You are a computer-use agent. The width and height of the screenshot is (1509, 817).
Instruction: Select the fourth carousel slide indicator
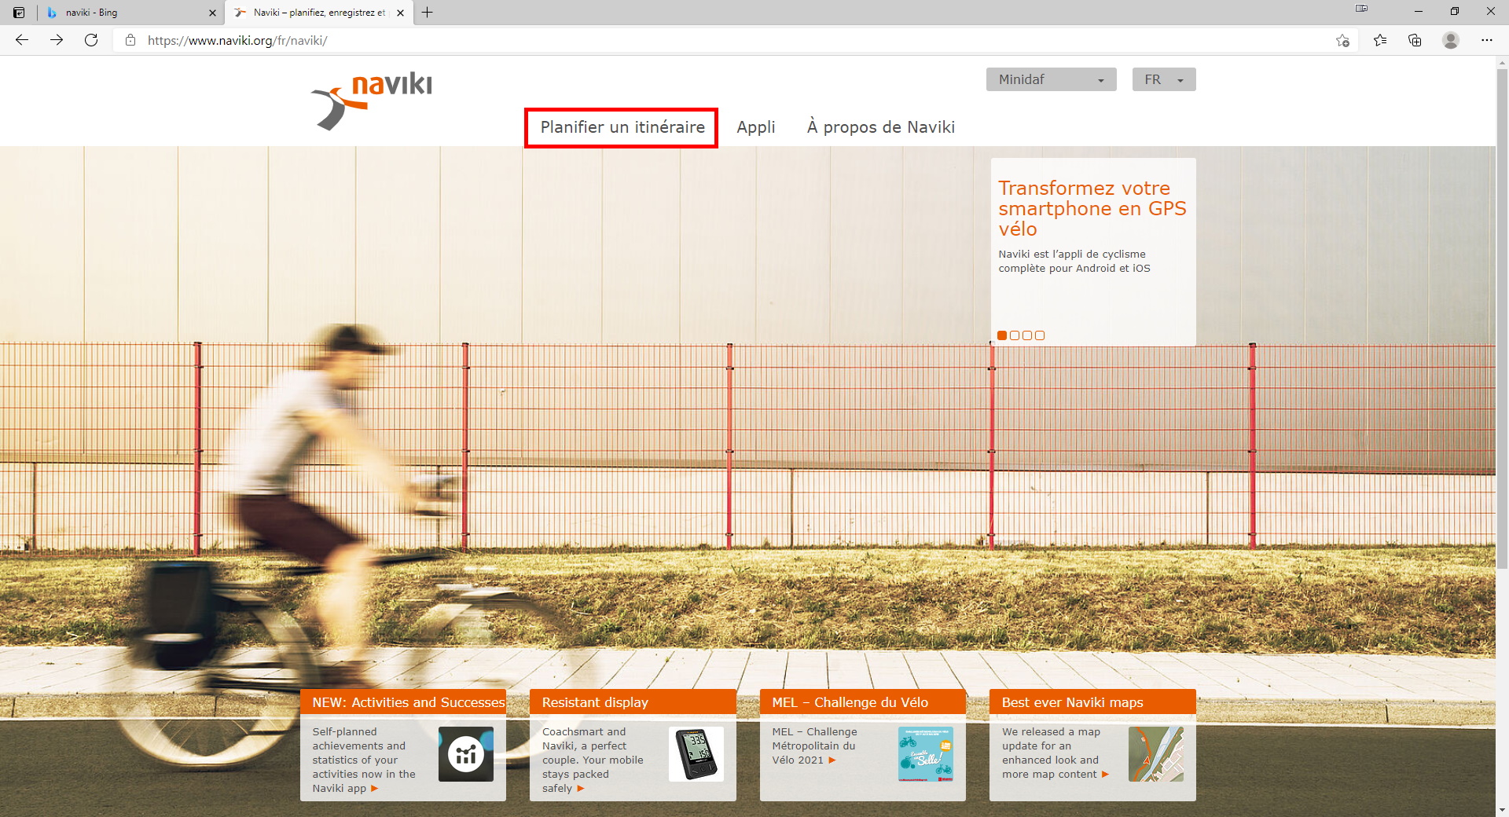[1040, 335]
